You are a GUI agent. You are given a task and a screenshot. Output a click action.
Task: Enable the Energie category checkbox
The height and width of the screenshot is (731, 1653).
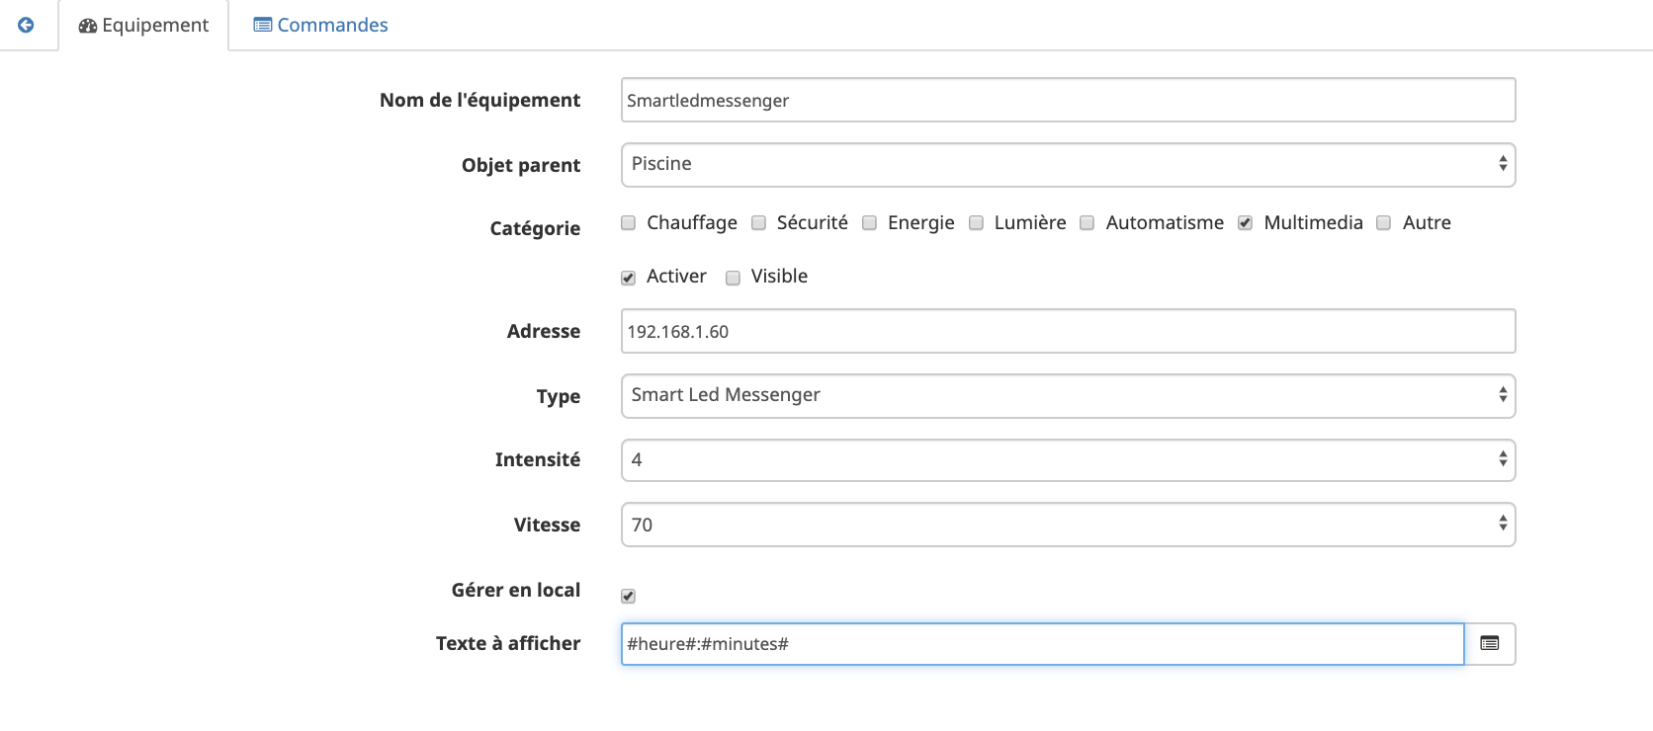click(869, 223)
